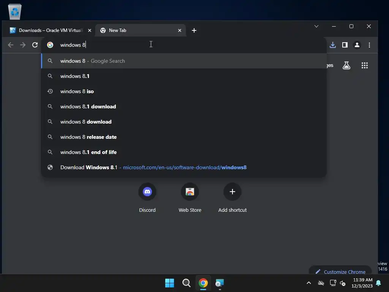Image resolution: width=389 pixels, height=292 pixels.
Task: Open Search Labs flask icon
Action: pos(346,65)
